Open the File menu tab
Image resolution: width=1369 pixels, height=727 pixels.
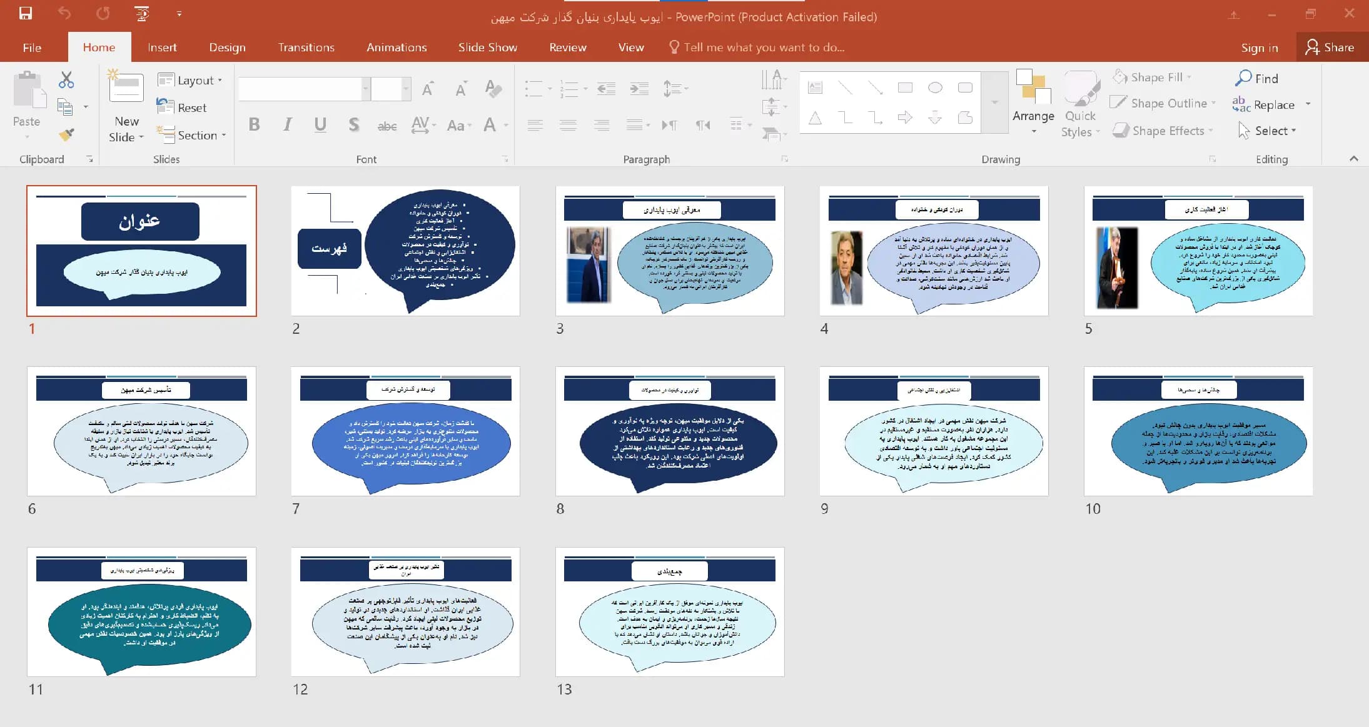(x=32, y=48)
